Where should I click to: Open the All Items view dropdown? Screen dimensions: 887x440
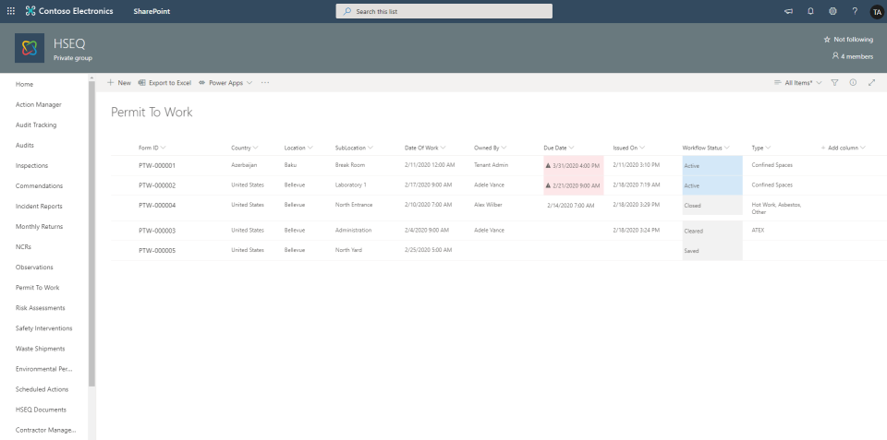click(797, 82)
